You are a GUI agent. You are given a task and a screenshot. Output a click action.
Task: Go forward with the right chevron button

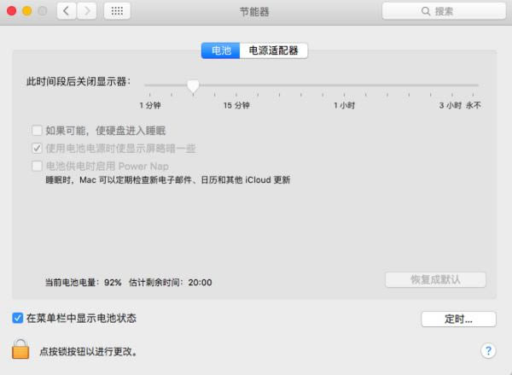coord(86,11)
